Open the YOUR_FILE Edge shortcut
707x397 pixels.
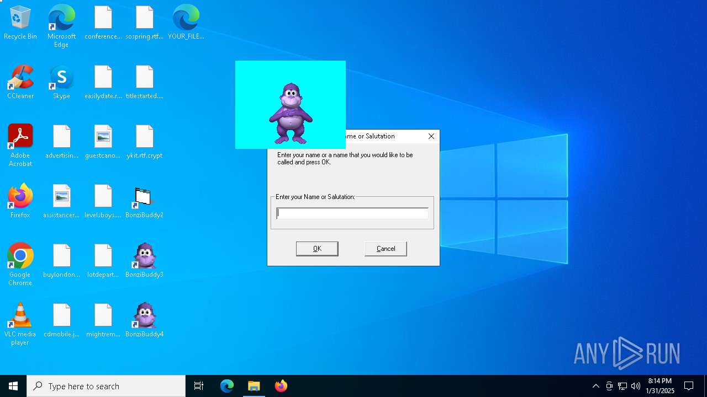(x=186, y=23)
